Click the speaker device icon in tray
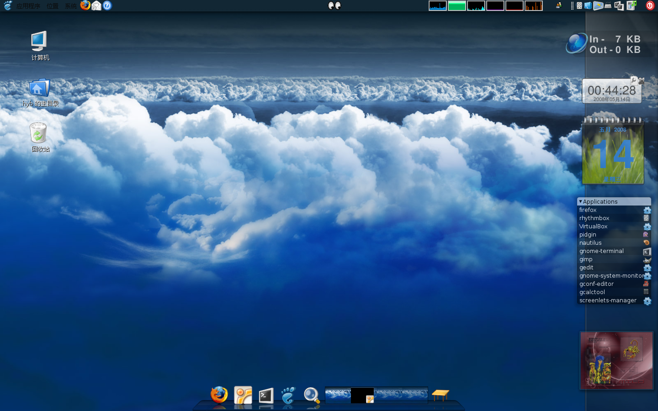 tap(579, 5)
